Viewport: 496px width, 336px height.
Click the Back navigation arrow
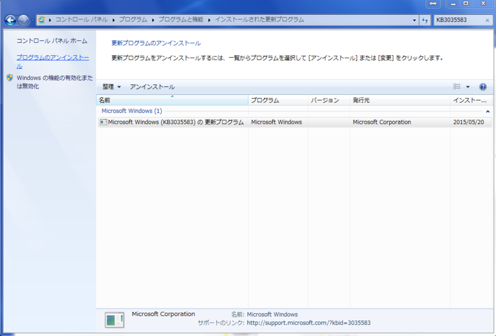(11, 20)
